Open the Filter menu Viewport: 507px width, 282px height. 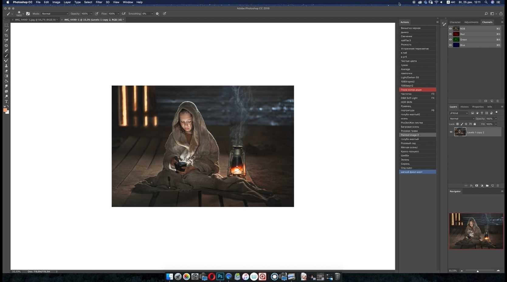click(99, 2)
